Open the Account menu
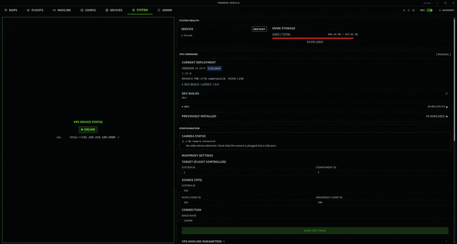Viewport: 457px width, 244px height. click(x=446, y=10)
